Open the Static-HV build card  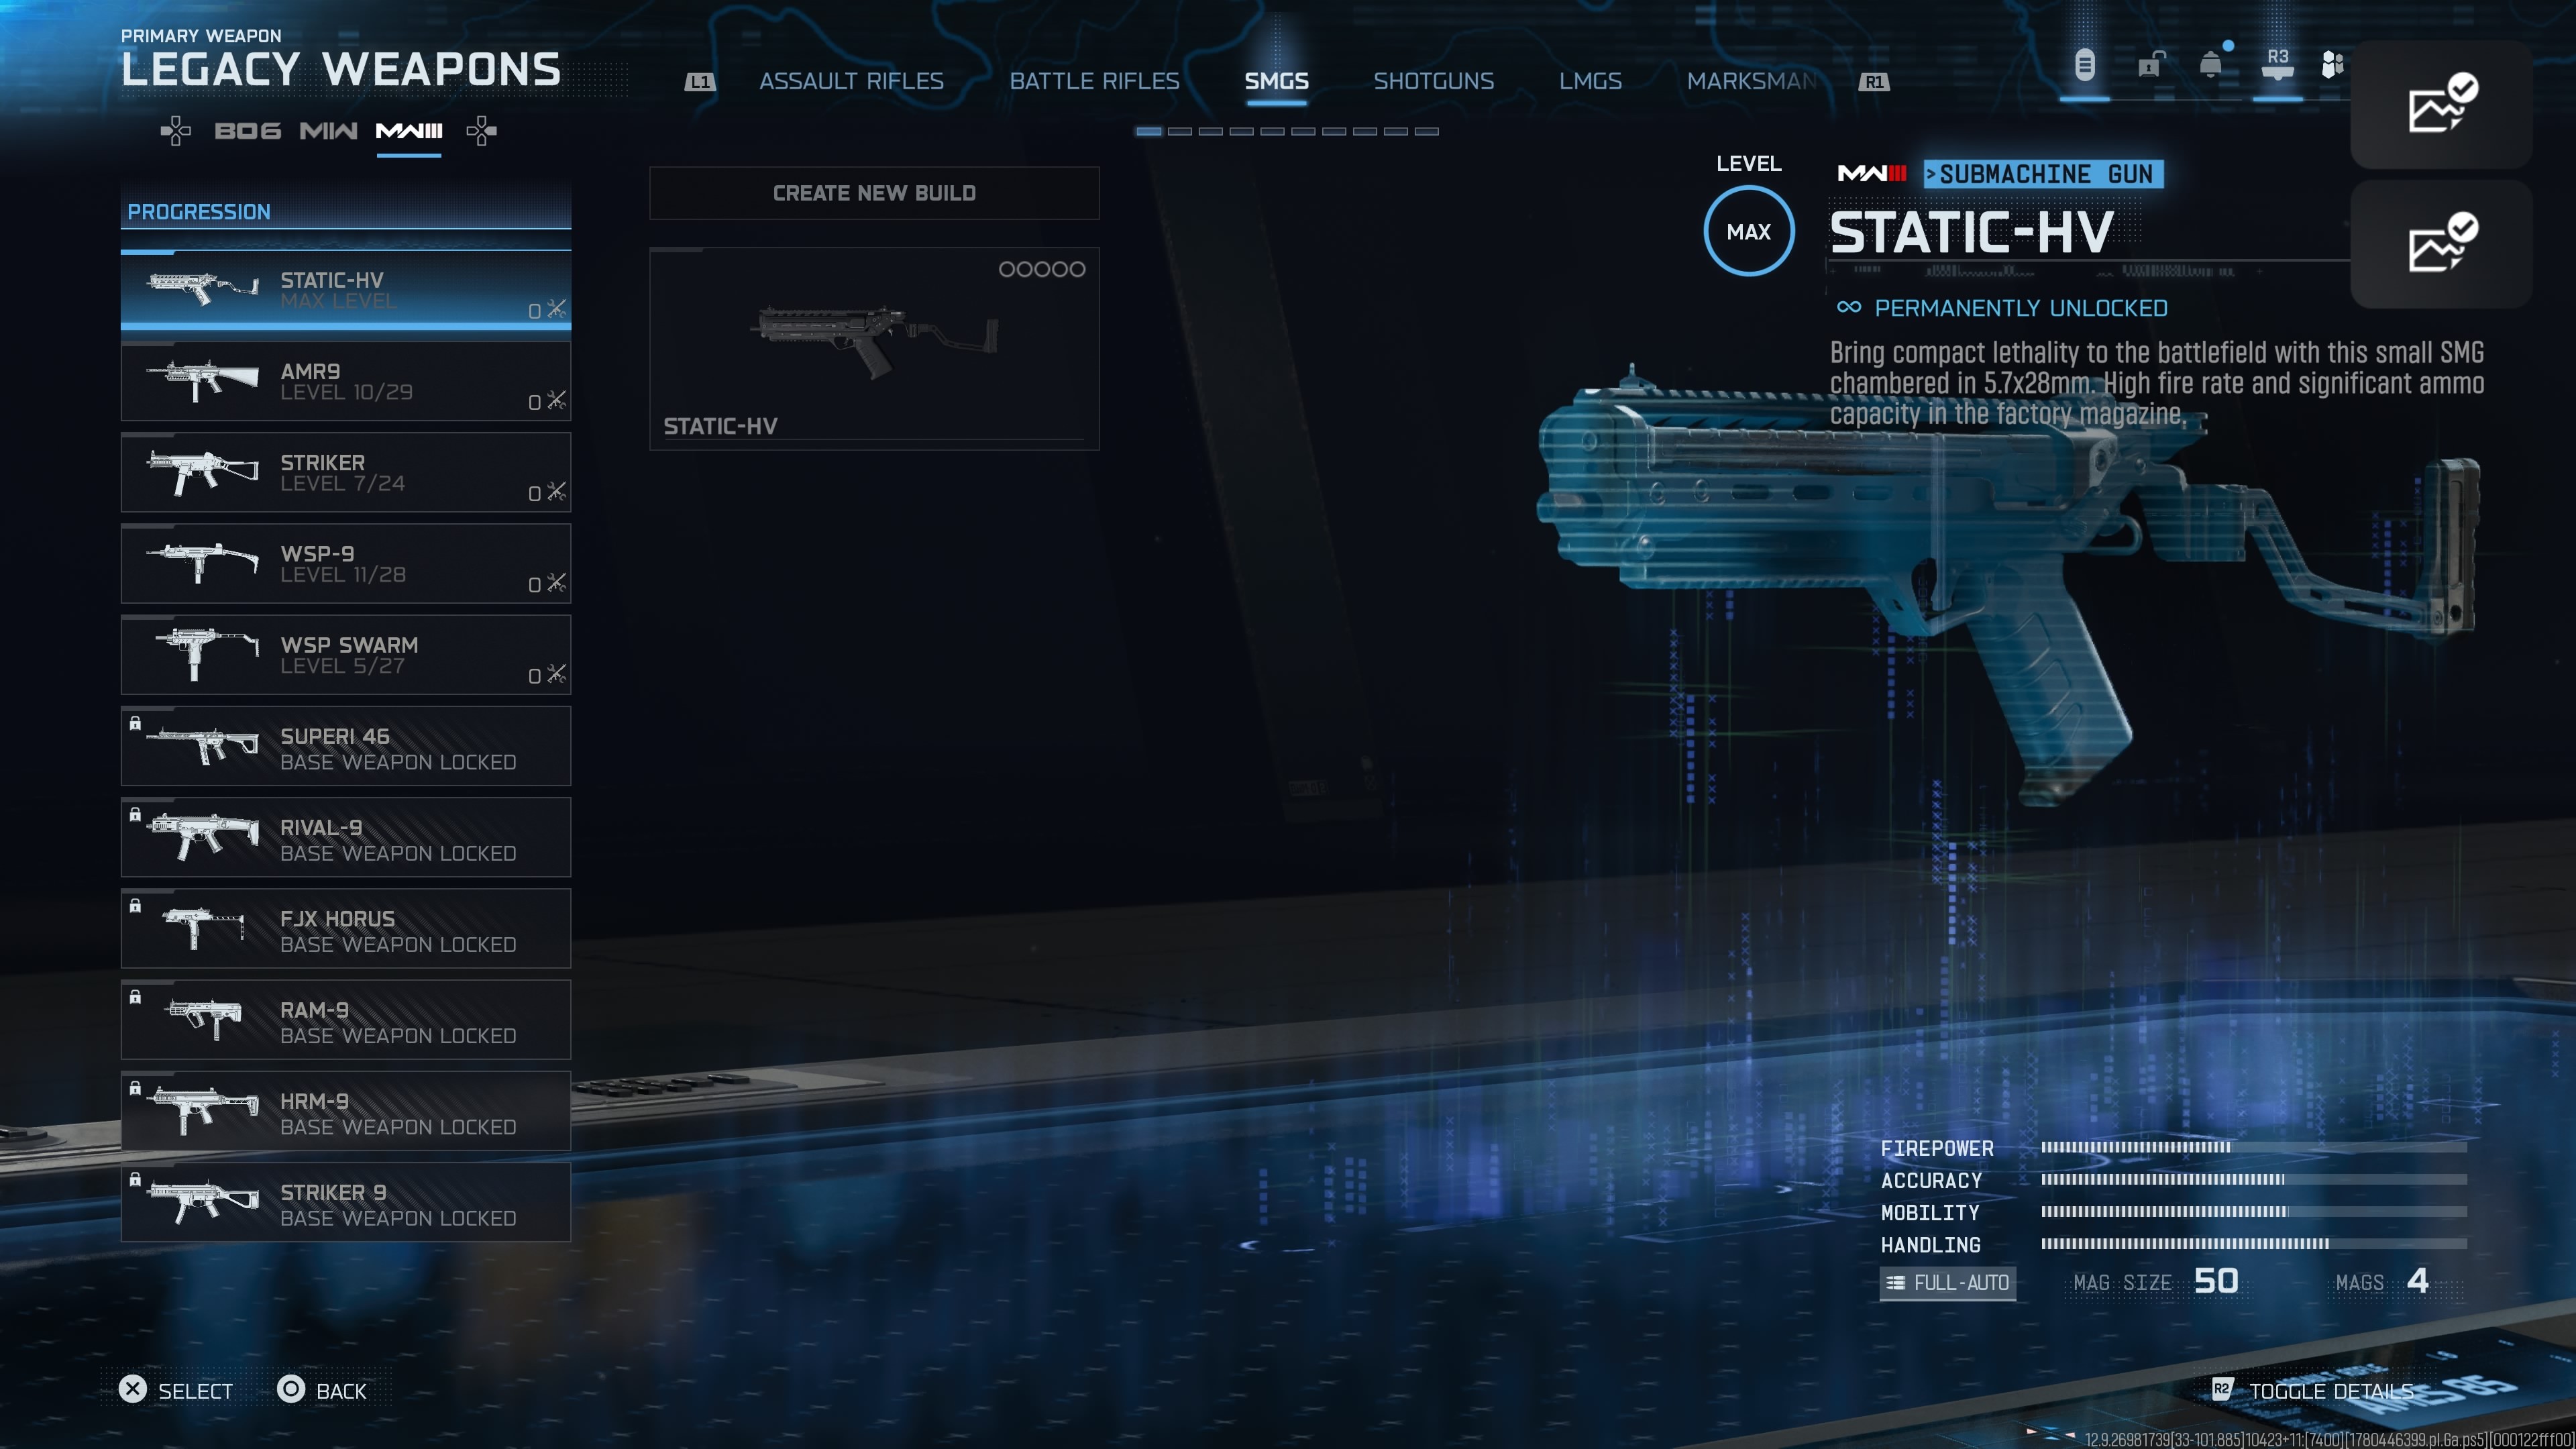point(874,348)
